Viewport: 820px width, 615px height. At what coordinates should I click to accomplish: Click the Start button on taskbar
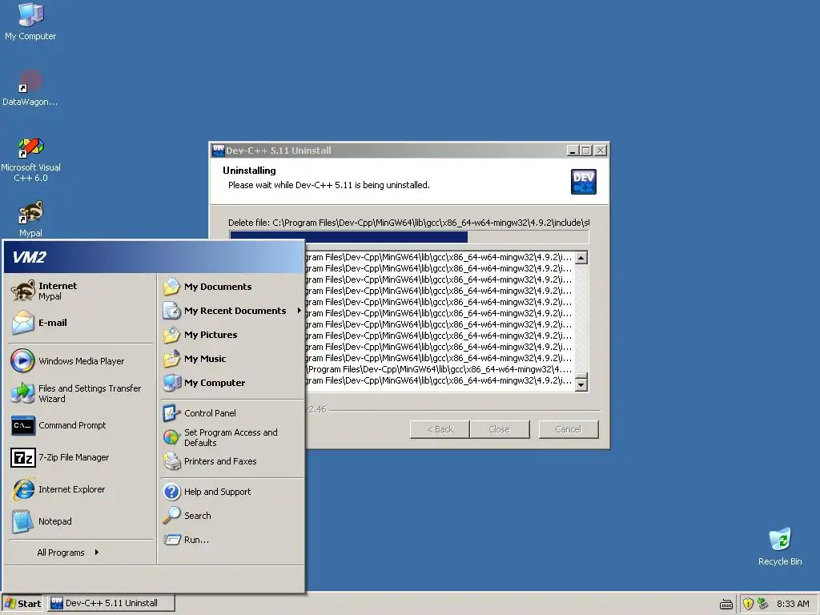click(x=22, y=604)
